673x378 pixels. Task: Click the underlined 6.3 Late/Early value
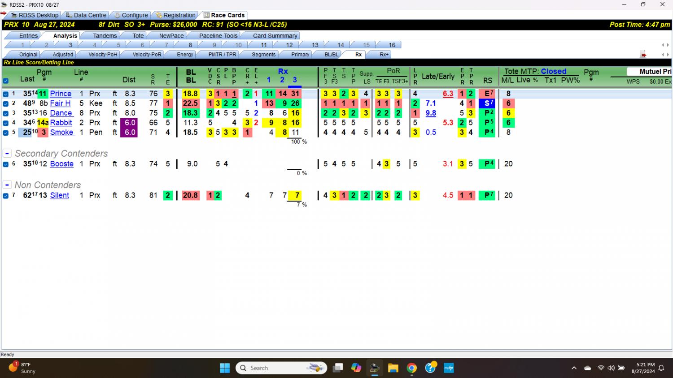point(448,94)
